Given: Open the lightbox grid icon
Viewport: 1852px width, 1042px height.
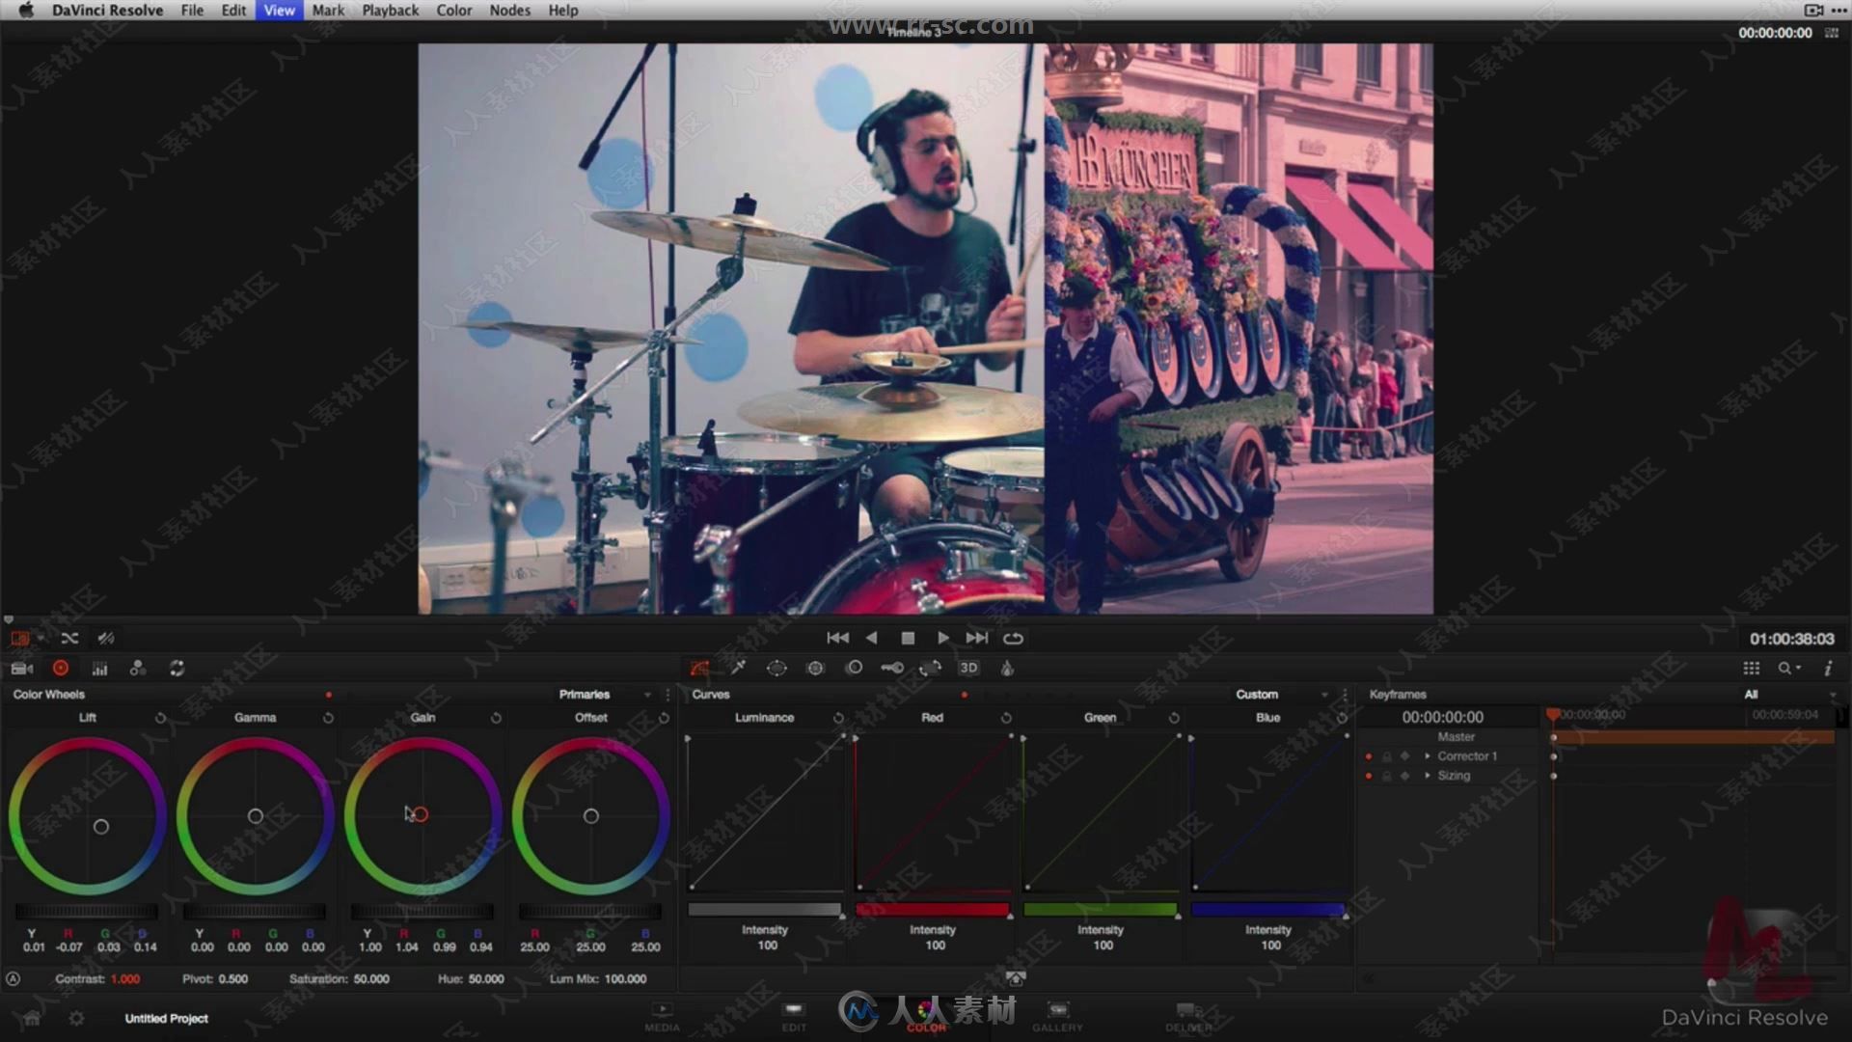Looking at the screenshot, I should pos(1752,668).
